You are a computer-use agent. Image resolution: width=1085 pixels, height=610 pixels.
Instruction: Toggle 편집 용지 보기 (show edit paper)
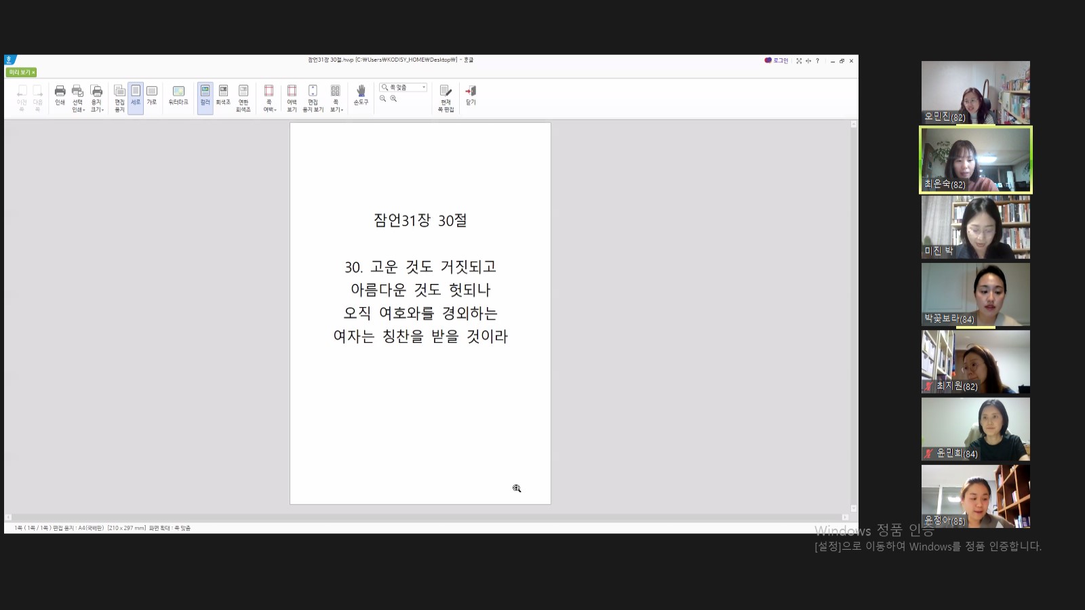313,99
